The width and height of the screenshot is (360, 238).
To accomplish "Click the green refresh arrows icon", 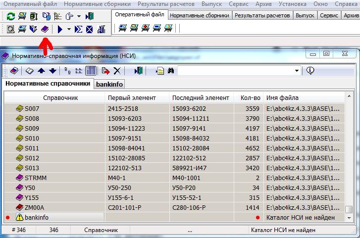I will [x=10, y=16].
